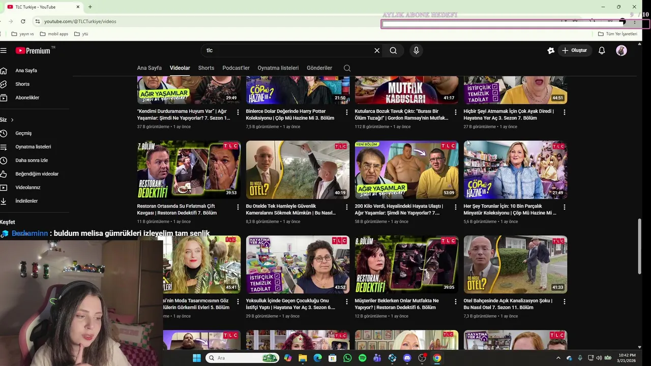Open menu for 'Hiçbir Şeyi Atmamak' video
The width and height of the screenshot is (651, 366).
[564, 112]
